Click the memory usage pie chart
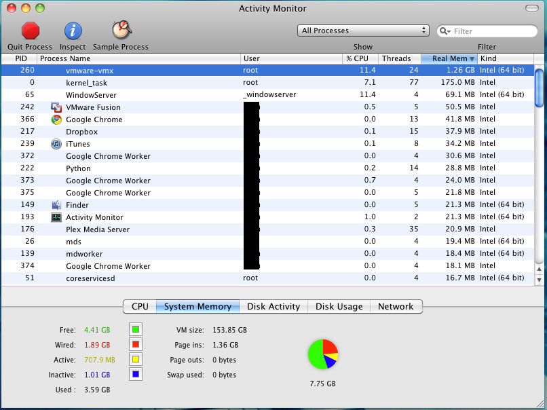The height and width of the screenshot is (410, 547). click(x=323, y=354)
